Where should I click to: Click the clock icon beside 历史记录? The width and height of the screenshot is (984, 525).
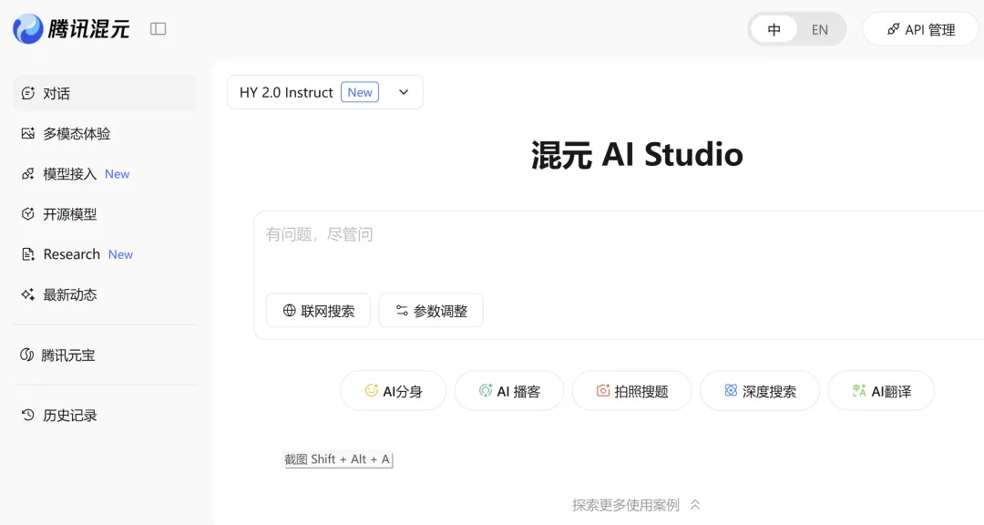coord(27,415)
